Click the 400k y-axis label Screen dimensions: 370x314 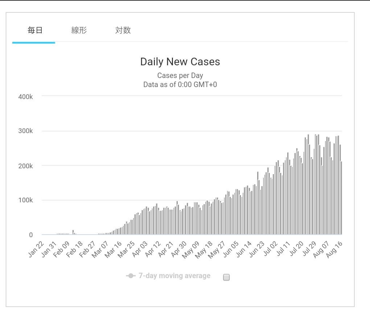(x=26, y=97)
